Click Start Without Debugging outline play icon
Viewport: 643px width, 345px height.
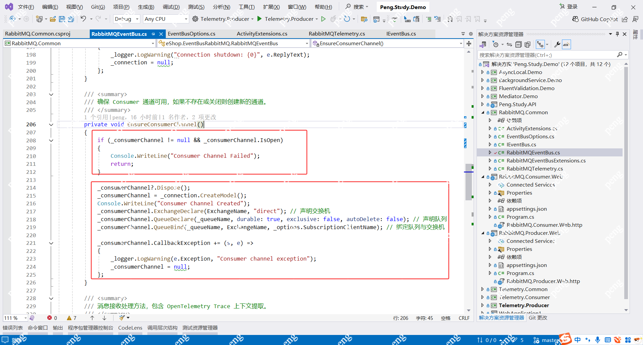[324, 19]
